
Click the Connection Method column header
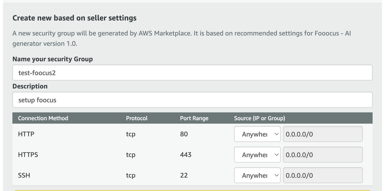[43, 118]
